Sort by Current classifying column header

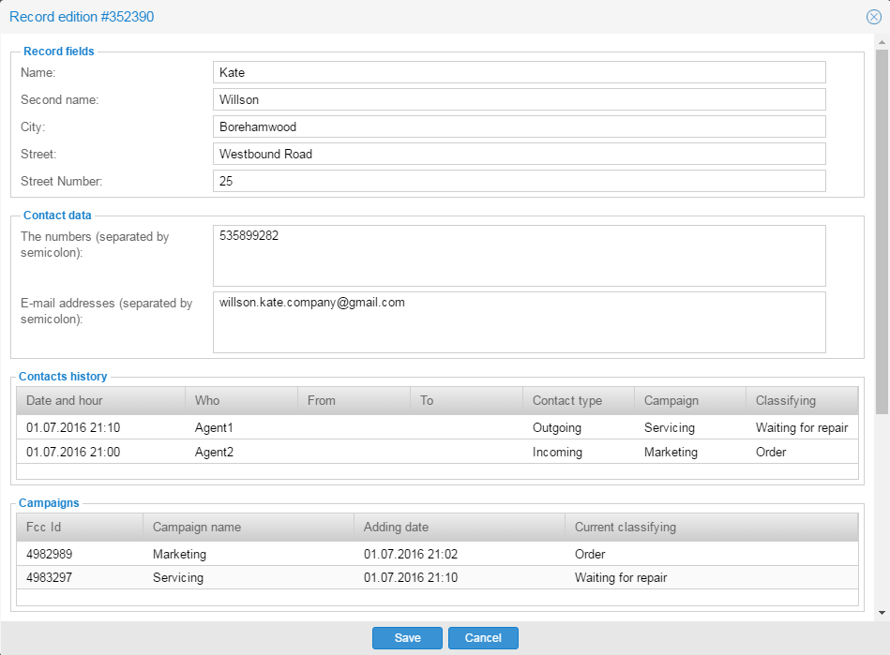coord(711,527)
